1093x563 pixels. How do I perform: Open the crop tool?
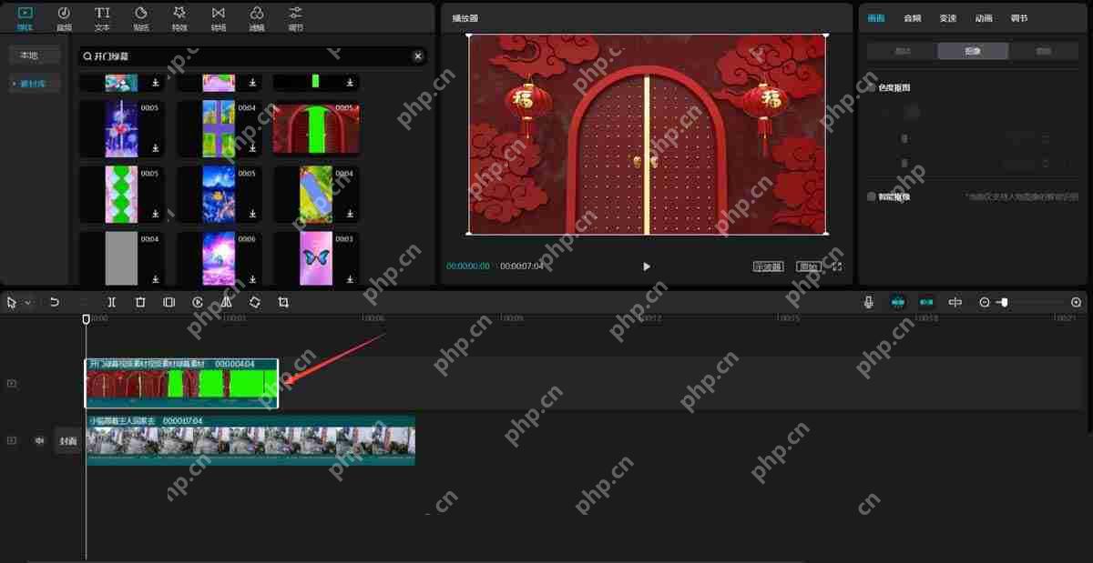point(283,302)
